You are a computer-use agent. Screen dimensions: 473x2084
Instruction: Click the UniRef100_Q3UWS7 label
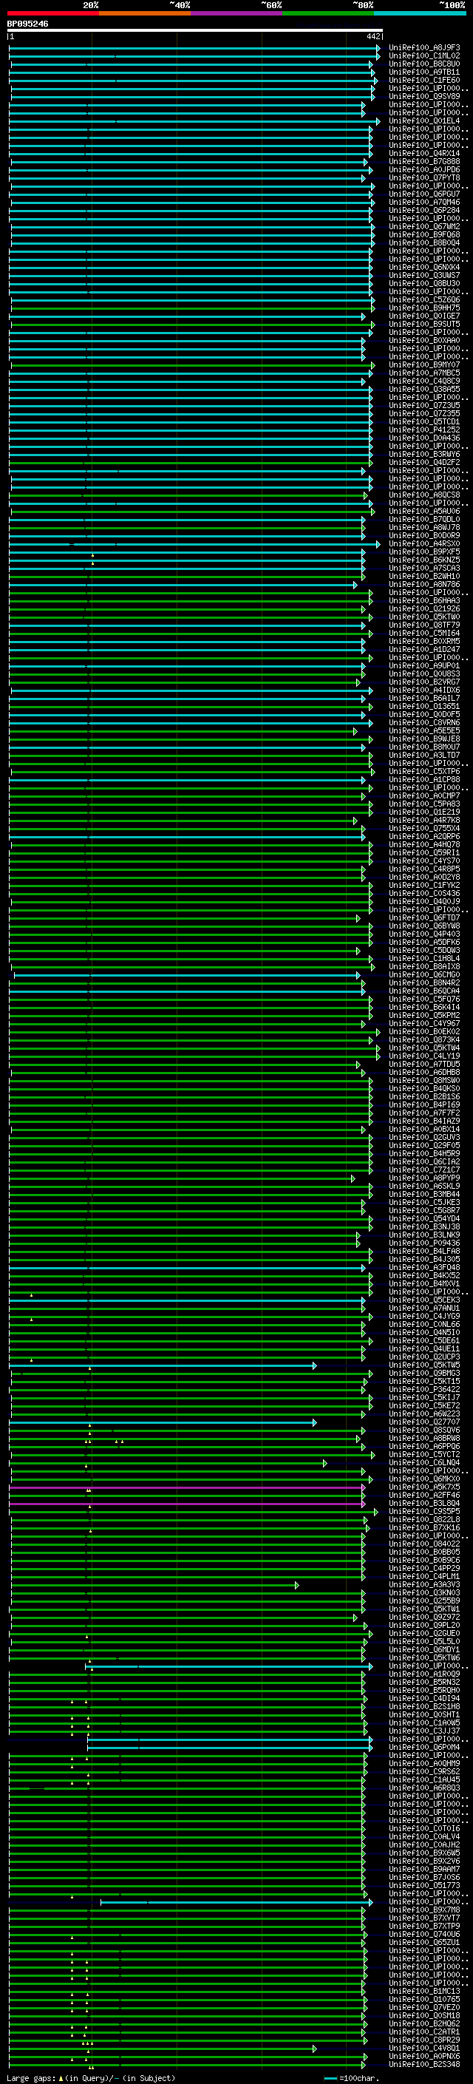tap(424, 275)
